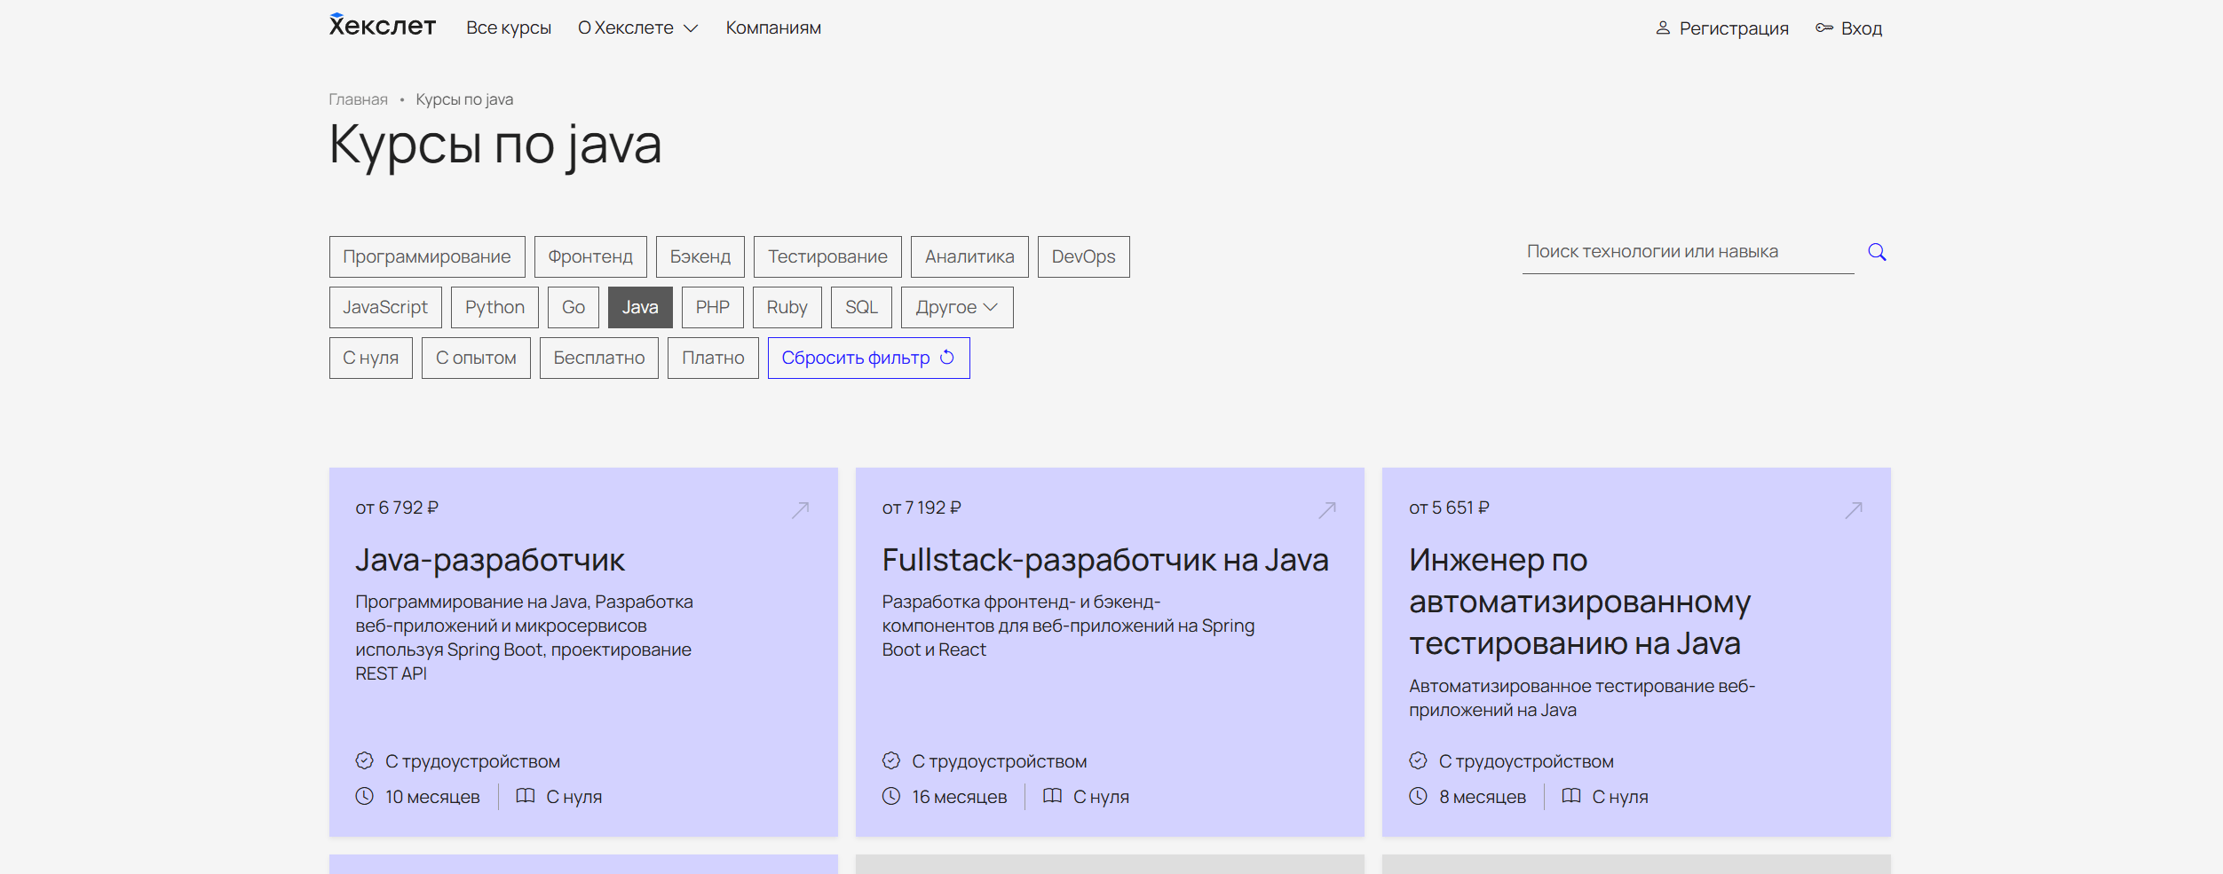
Task: Click the Главная breadcrumb link
Action: pos(358,99)
